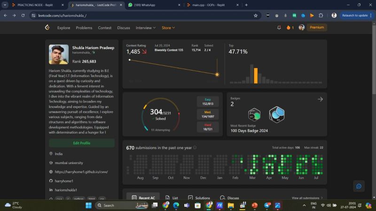Switch to the Discuss tab below submissions
This screenshot has height=211, width=376.
pyautogui.click(x=229, y=198)
